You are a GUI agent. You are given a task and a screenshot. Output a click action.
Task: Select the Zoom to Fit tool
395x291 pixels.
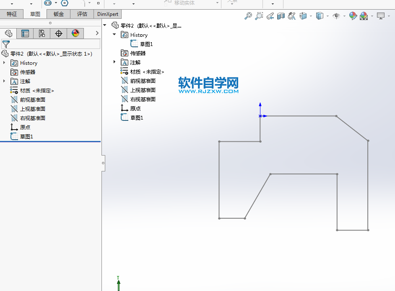coord(248,15)
